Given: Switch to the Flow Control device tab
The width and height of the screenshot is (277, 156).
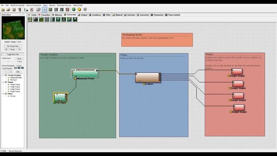Looking at the screenshot, I should click(x=173, y=15).
